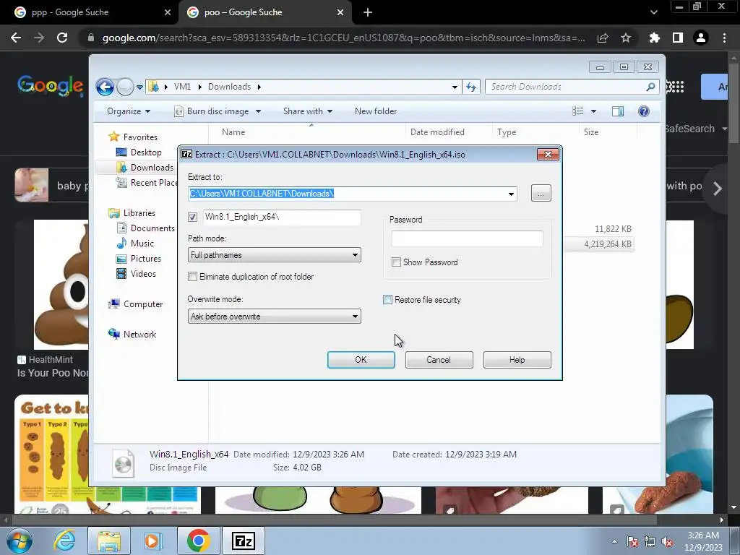This screenshot has width=740, height=555.
Task: Create a New folder in Downloads
Action: 376,111
